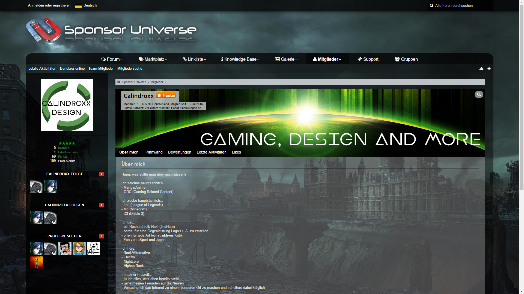Click the home icon in breadcrumb
Image resolution: width=524 pixels, height=294 pixels.
pyautogui.click(x=118, y=82)
